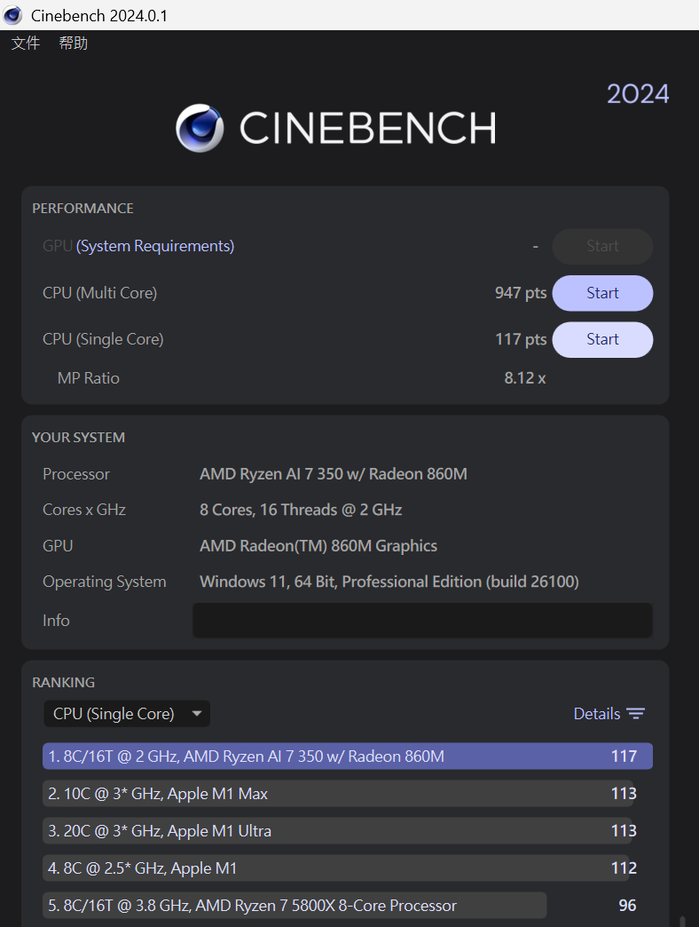Select the AMD Ryzen AI 7 350 ranking entry
Viewport: 699px width, 927px height.
(x=347, y=757)
